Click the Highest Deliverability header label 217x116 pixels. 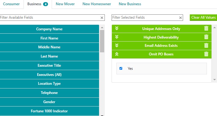tap(161, 37)
